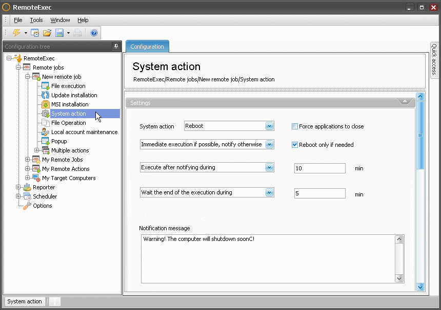Open the Execute after notifying dropdown
Screen dimensions: 441x310
tap(269, 167)
